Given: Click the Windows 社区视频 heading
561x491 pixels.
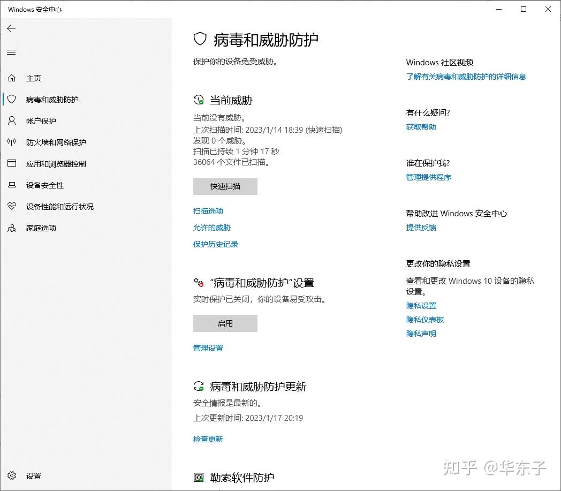Looking at the screenshot, I should pyautogui.click(x=439, y=62).
